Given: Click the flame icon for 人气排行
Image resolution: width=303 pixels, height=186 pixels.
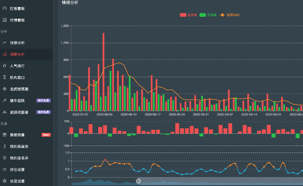Looking at the screenshot, I should click(x=5, y=66).
